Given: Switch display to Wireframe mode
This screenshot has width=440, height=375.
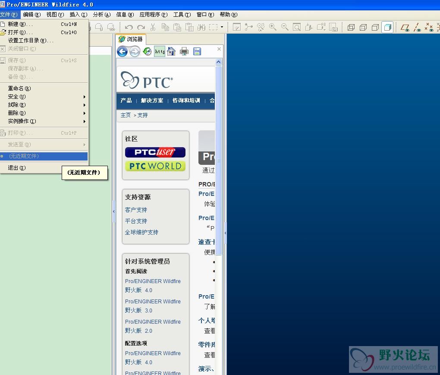Looking at the screenshot, I should point(351,27).
